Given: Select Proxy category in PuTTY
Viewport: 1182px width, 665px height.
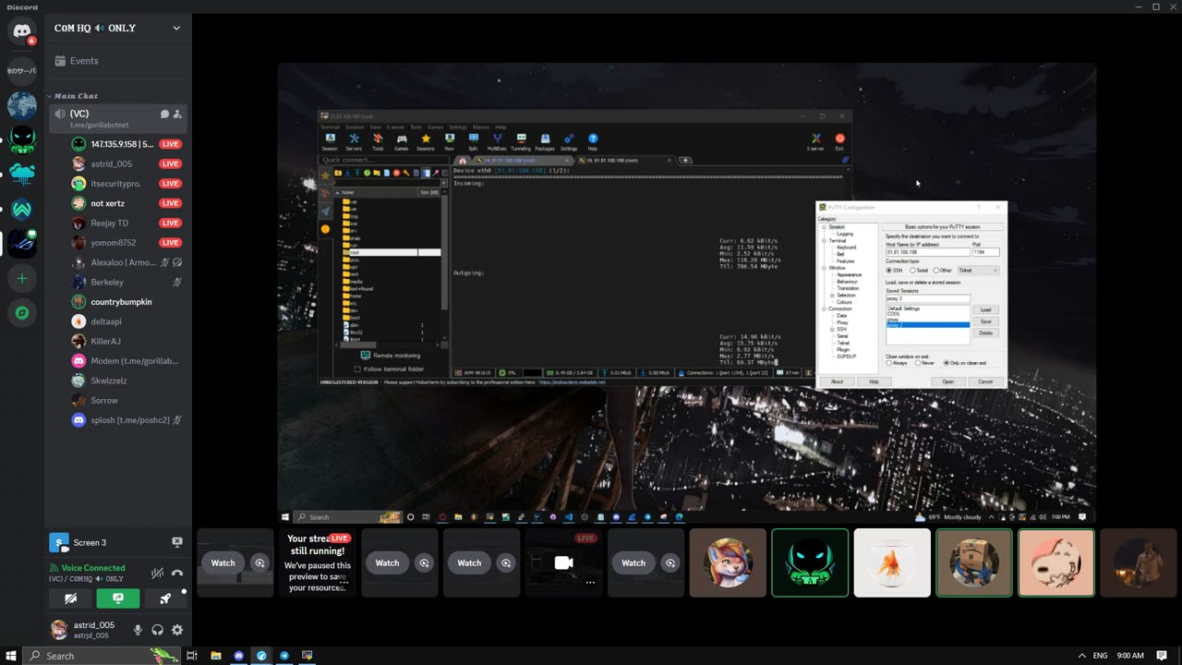Looking at the screenshot, I should click(x=842, y=322).
